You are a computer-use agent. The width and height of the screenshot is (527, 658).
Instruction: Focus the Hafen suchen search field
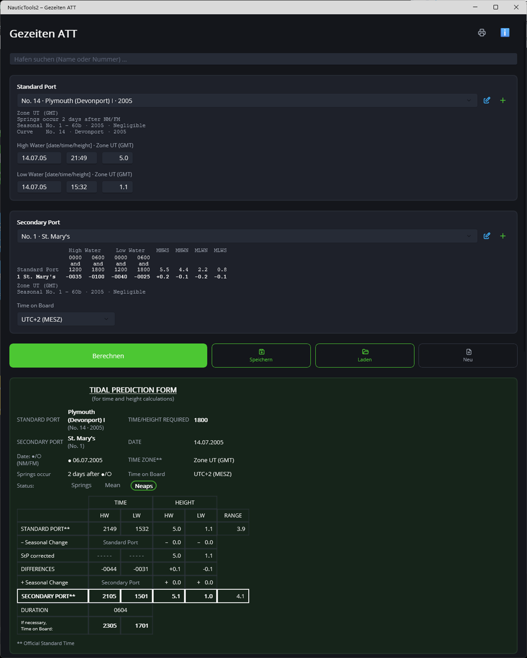point(263,59)
